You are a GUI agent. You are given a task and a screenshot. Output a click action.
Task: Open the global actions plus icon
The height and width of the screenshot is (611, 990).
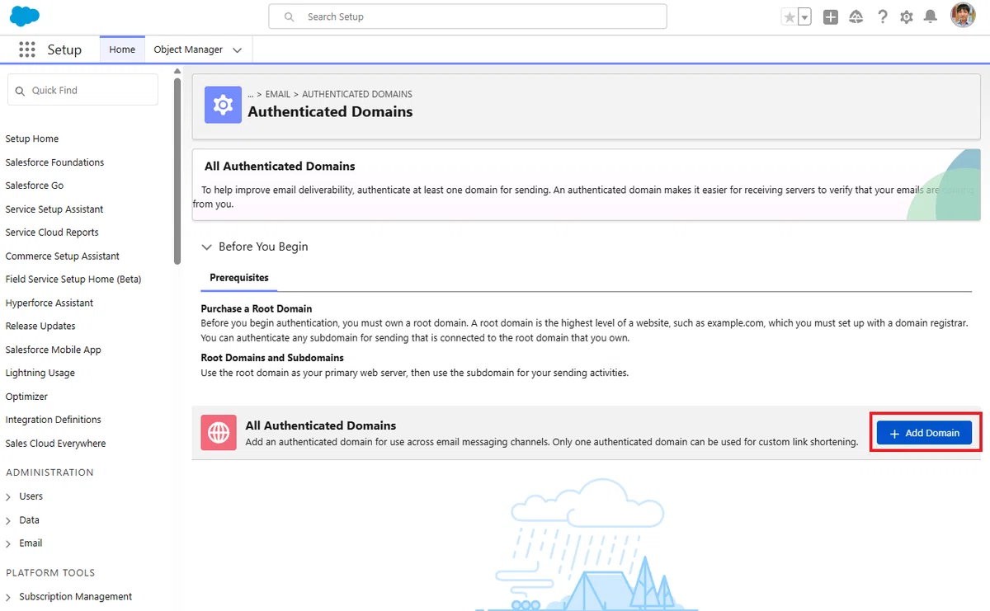pyautogui.click(x=831, y=16)
